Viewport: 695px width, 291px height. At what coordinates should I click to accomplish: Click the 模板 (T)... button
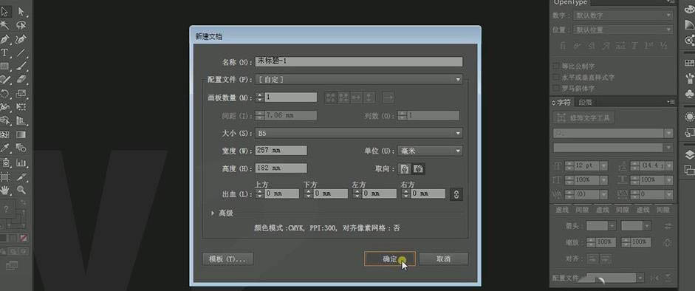[x=227, y=259]
